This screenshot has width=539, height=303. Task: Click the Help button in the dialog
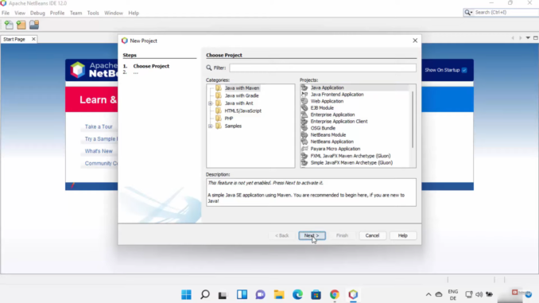402,235
